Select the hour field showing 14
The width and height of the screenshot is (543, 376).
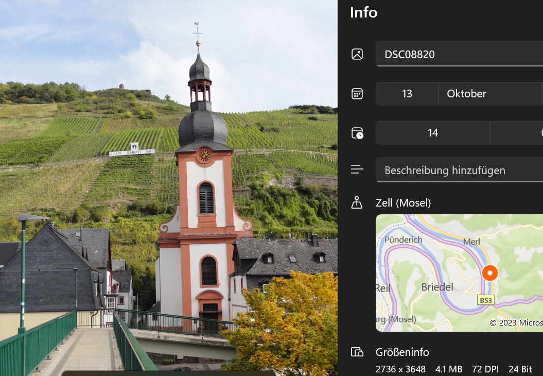point(432,133)
